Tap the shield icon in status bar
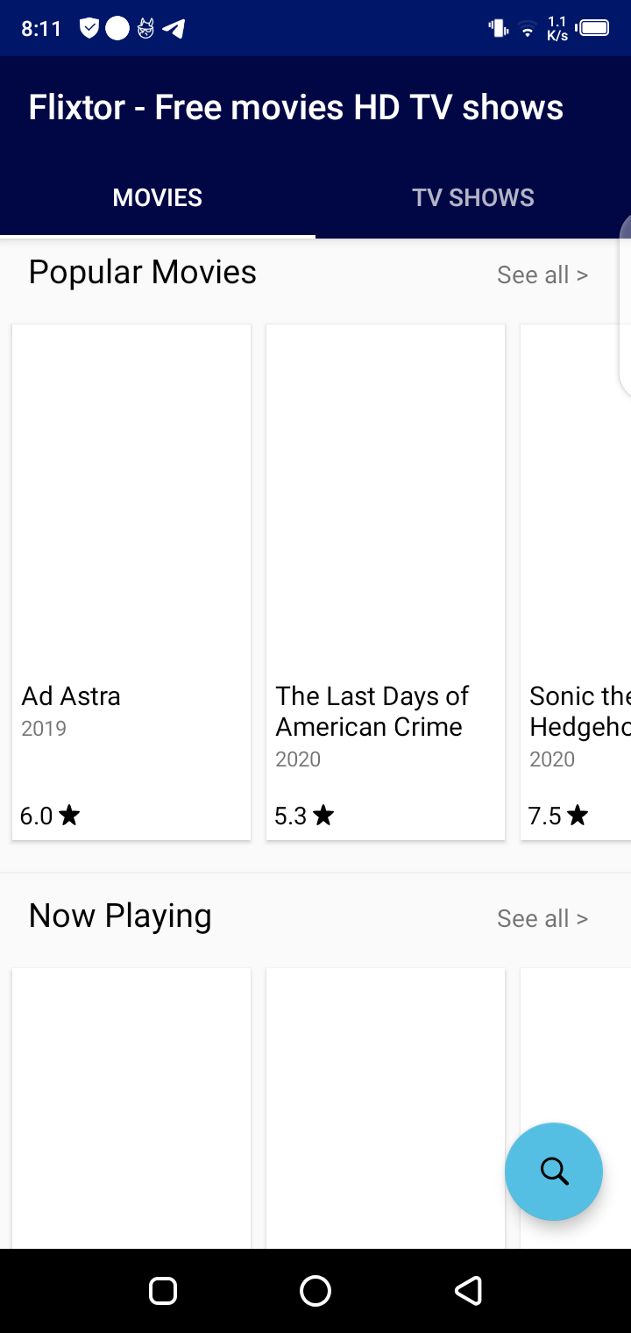Image resolution: width=631 pixels, height=1333 pixels. (89, 29)
